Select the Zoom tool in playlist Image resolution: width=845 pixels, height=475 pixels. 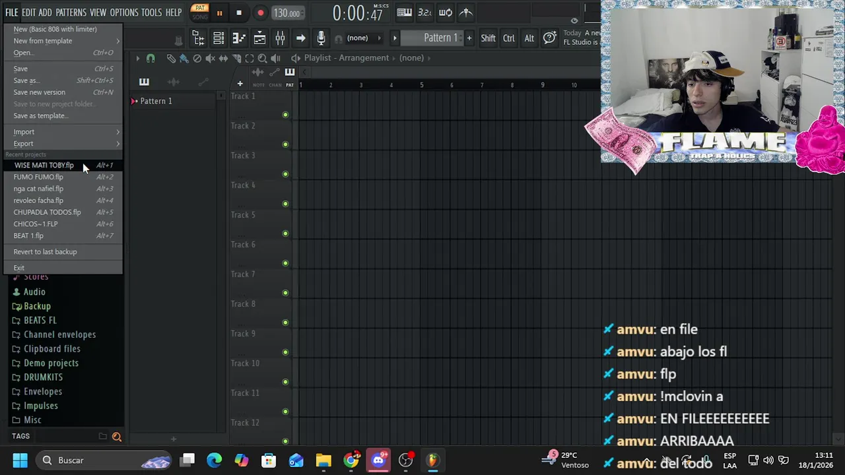(x=262, y=58)
